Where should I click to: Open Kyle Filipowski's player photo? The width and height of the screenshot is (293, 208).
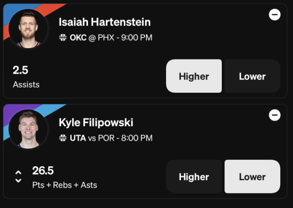pyautogui.click(x=28, y=129)
